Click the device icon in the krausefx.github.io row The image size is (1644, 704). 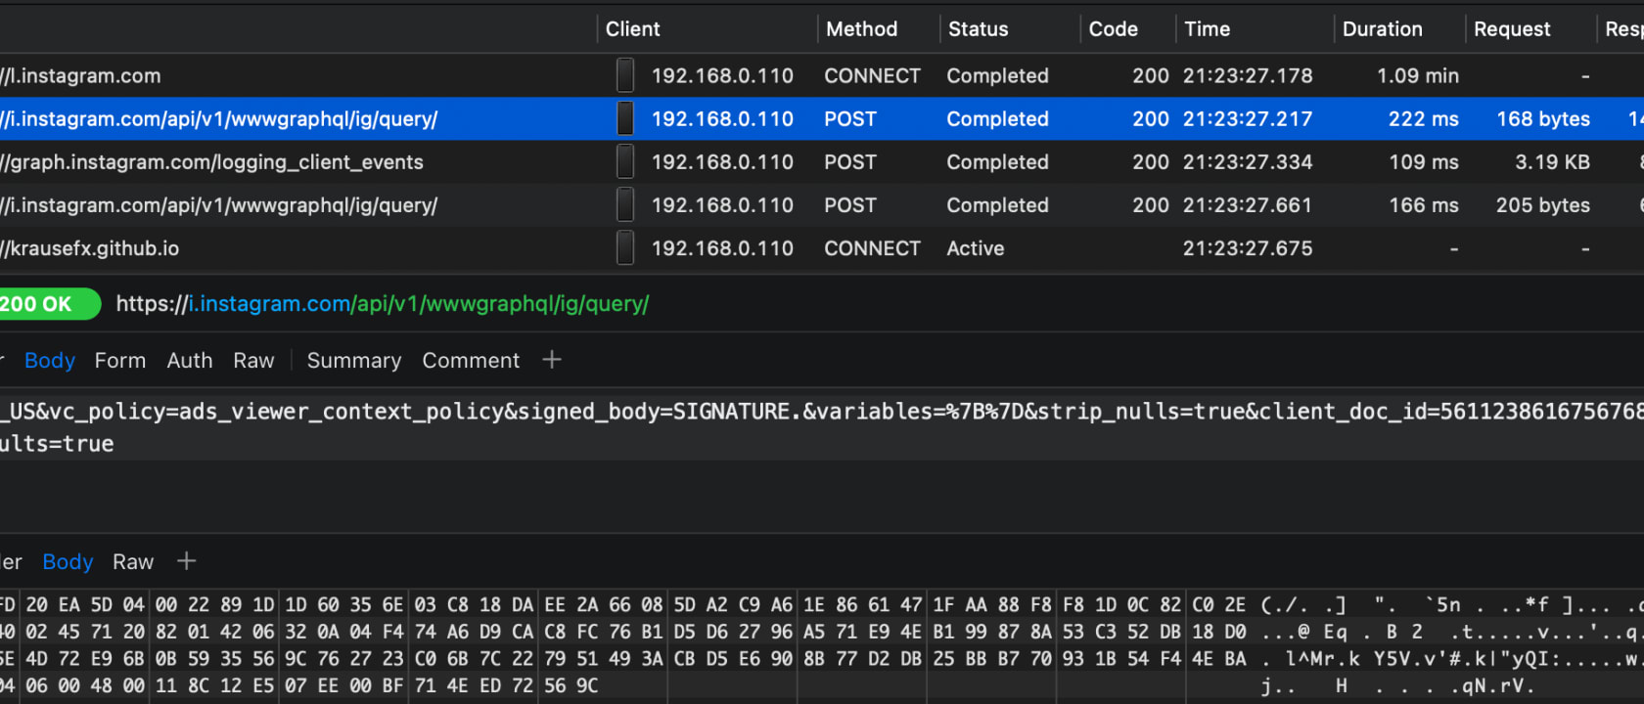click(x=625, y=247)
